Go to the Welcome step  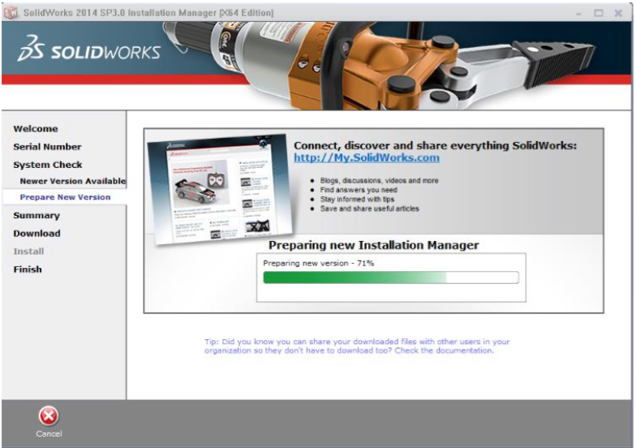36,129
